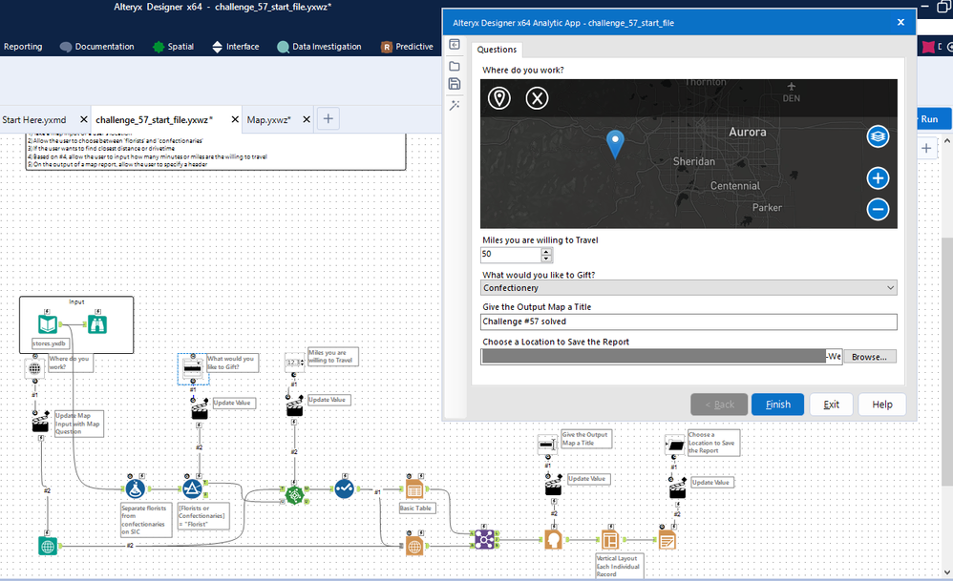The width and height of the screenshot is (953, 581).
Task: Switch to Start Here.yxmd tab
Action: click(x=34, y=119)
